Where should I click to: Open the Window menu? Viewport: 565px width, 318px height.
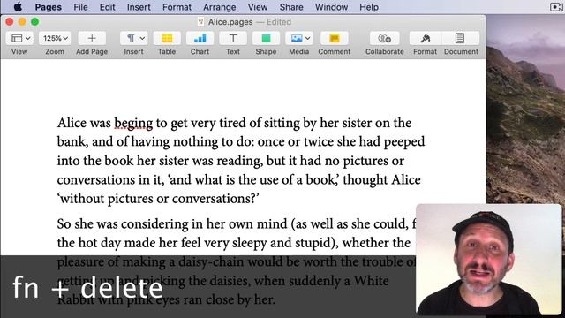click(332, 7)
